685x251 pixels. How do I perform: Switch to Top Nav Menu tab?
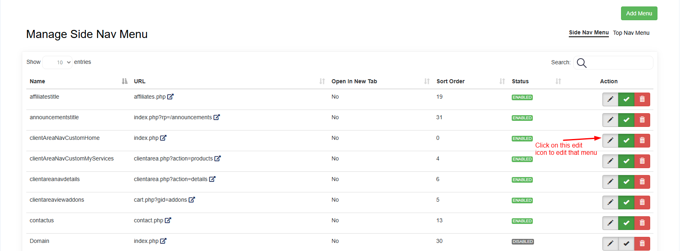tap(631, 33)
